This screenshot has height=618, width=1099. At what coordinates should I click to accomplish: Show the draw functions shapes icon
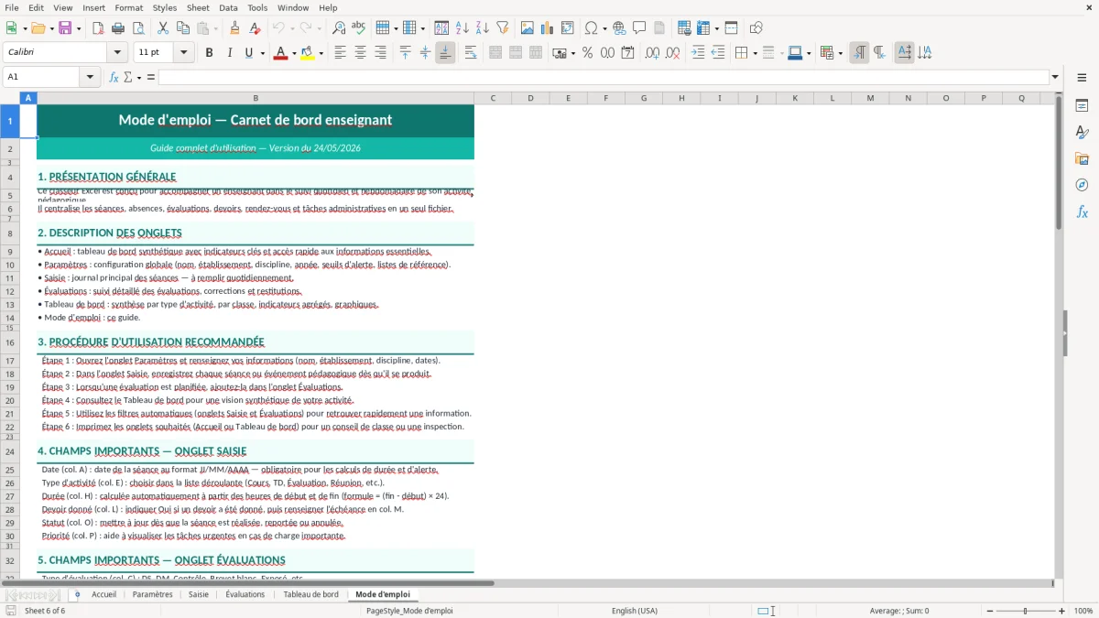[x=756, y=28]
